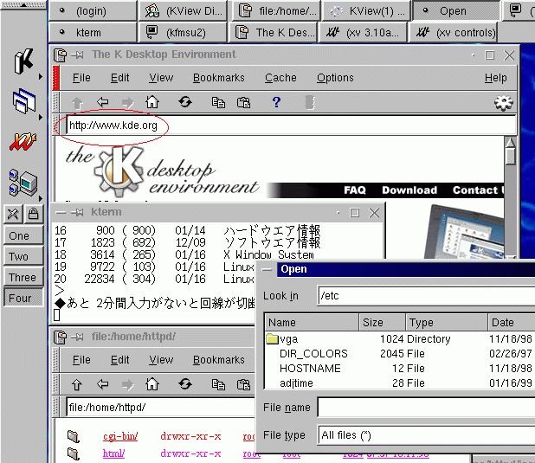Click Home icon in KDE browser toolbar

pyautogui.click(x=152, y=101)
